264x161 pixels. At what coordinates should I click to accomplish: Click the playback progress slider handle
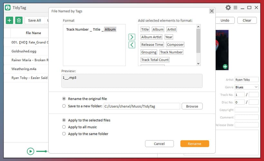(46, 151)
